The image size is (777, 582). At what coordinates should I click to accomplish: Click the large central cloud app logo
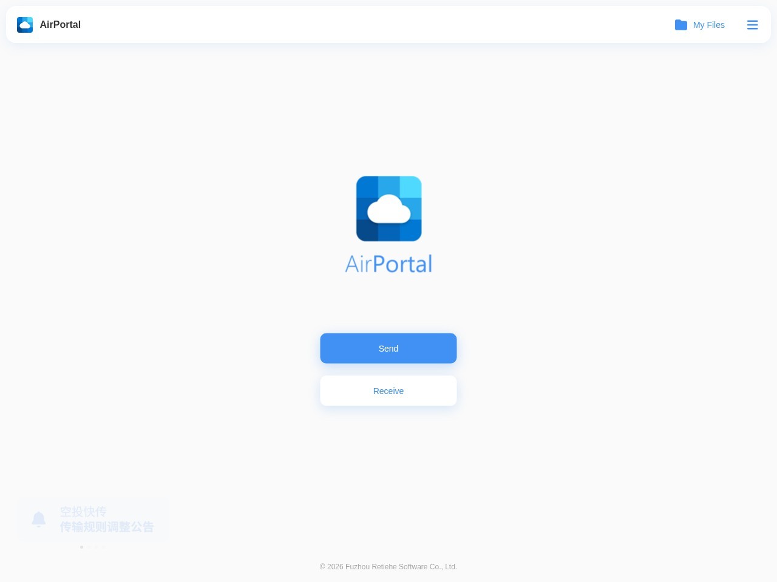click(x=388, y=209)
